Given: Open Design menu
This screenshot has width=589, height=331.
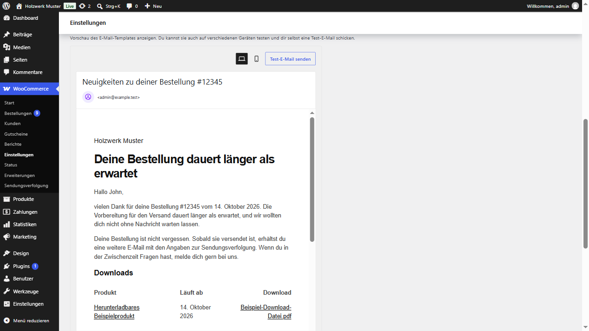Looking at the screenshot, I should click(29, 253).
